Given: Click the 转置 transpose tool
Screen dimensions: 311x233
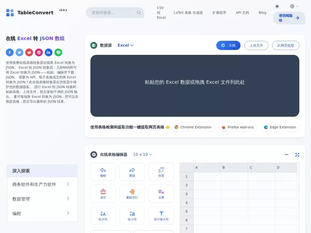Looking at the screenshot, I should 161,172.
